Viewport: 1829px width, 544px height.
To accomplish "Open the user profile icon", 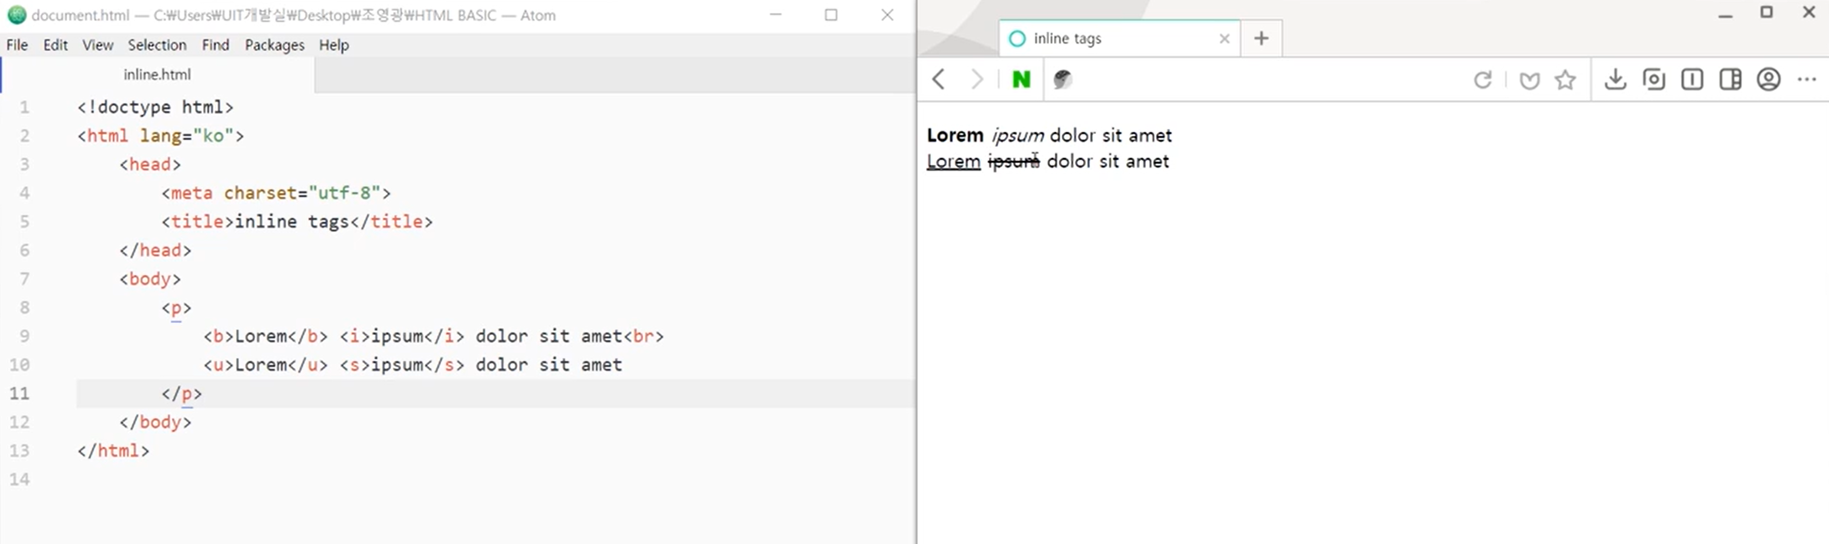I will click(1769, 79).
